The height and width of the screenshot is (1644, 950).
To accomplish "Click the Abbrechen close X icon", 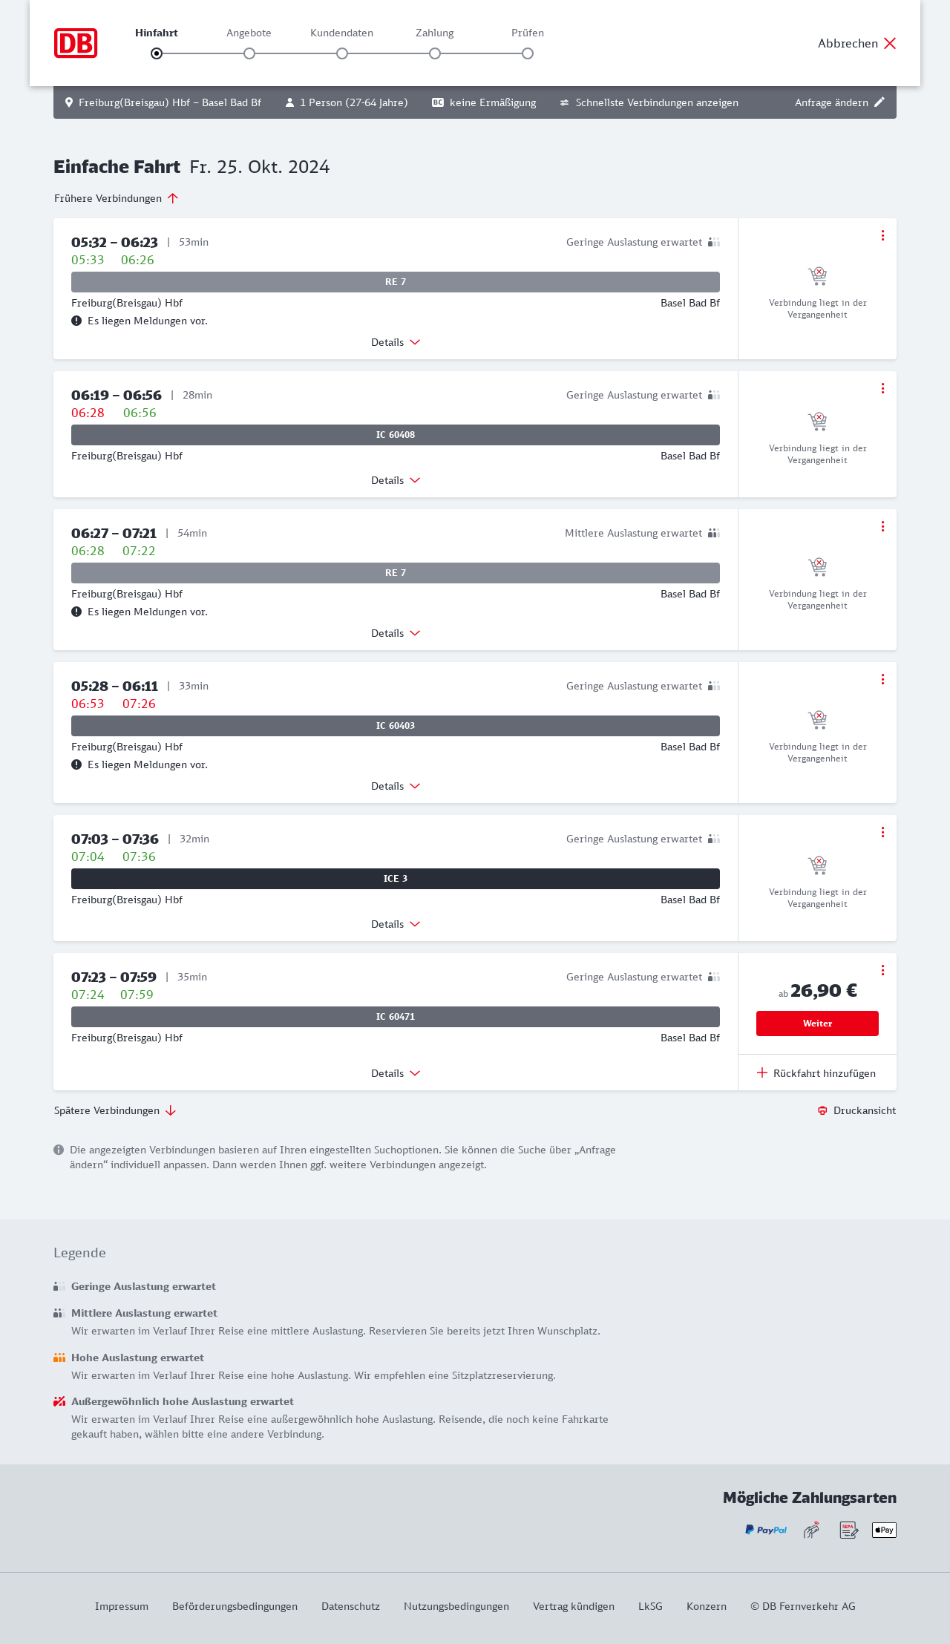I will [x=890, y=43].
